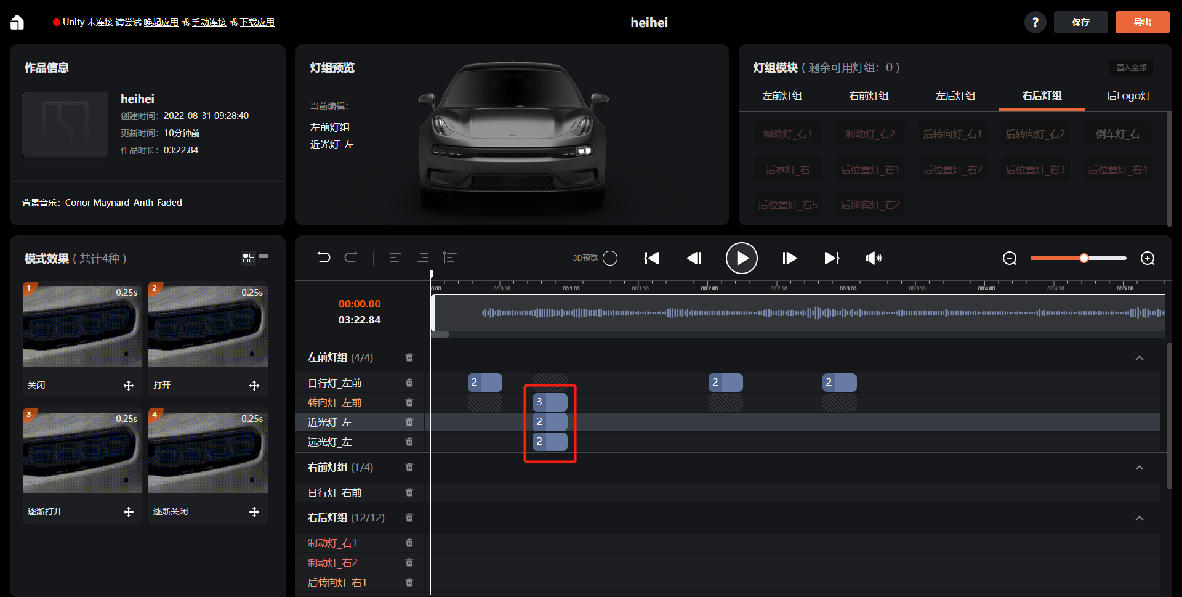Switch mode effects to list view
The width and height of the screenshot is (1182, 597).
263,258
